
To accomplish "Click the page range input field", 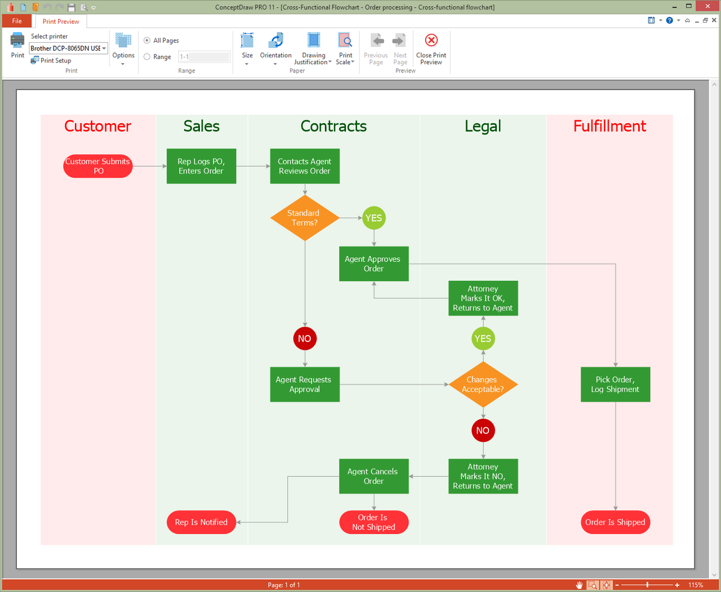I will point(204,57).
